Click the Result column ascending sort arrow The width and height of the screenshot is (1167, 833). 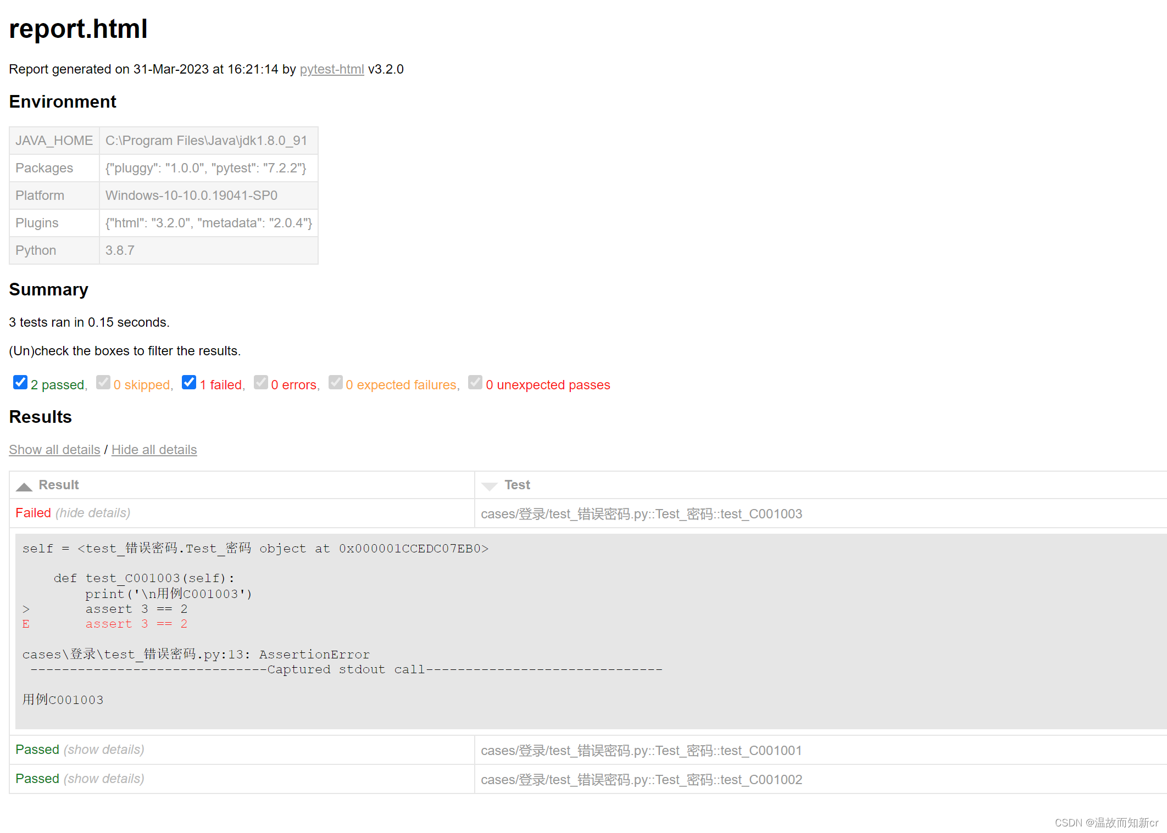pyautogui.click(x=24, y=487)
